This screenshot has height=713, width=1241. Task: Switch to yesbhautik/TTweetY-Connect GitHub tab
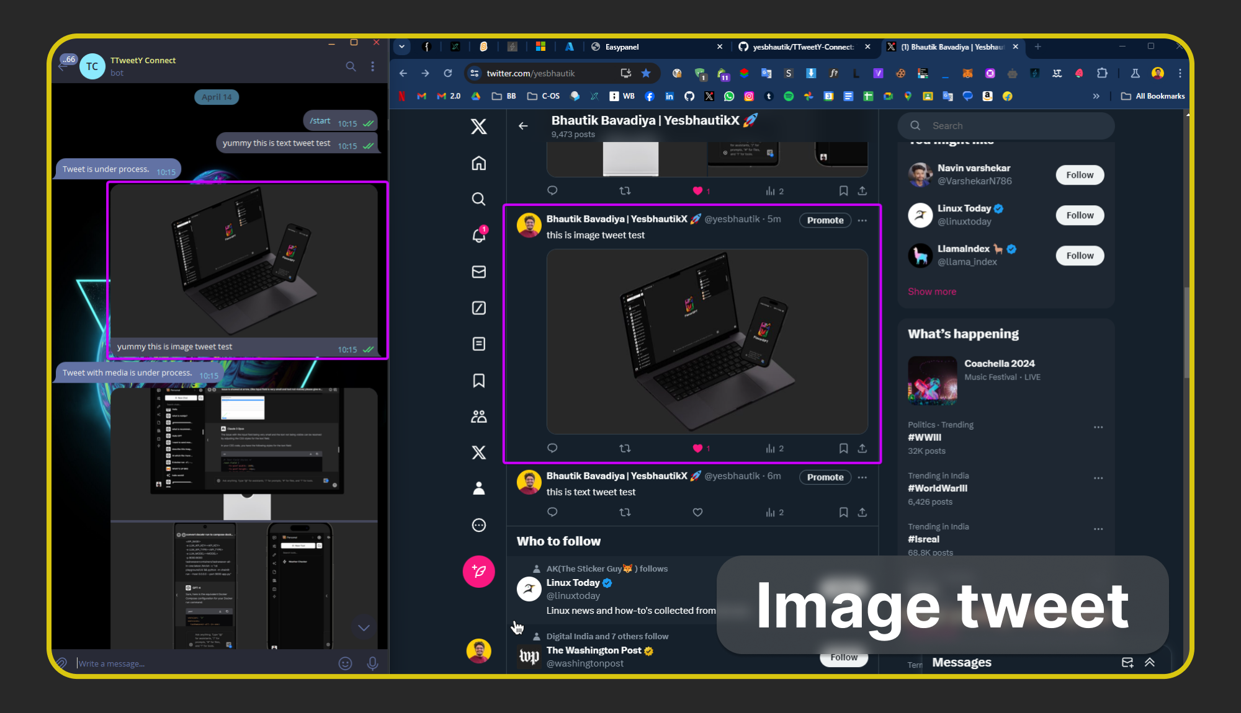coord(802,46)
